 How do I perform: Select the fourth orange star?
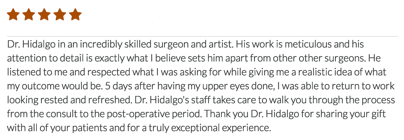(x=60, y=15)
